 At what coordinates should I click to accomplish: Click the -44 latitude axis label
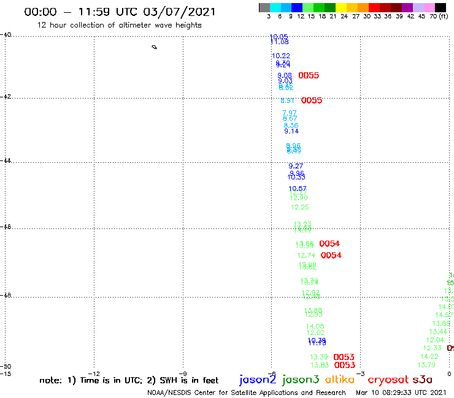[x=6, y=160]
